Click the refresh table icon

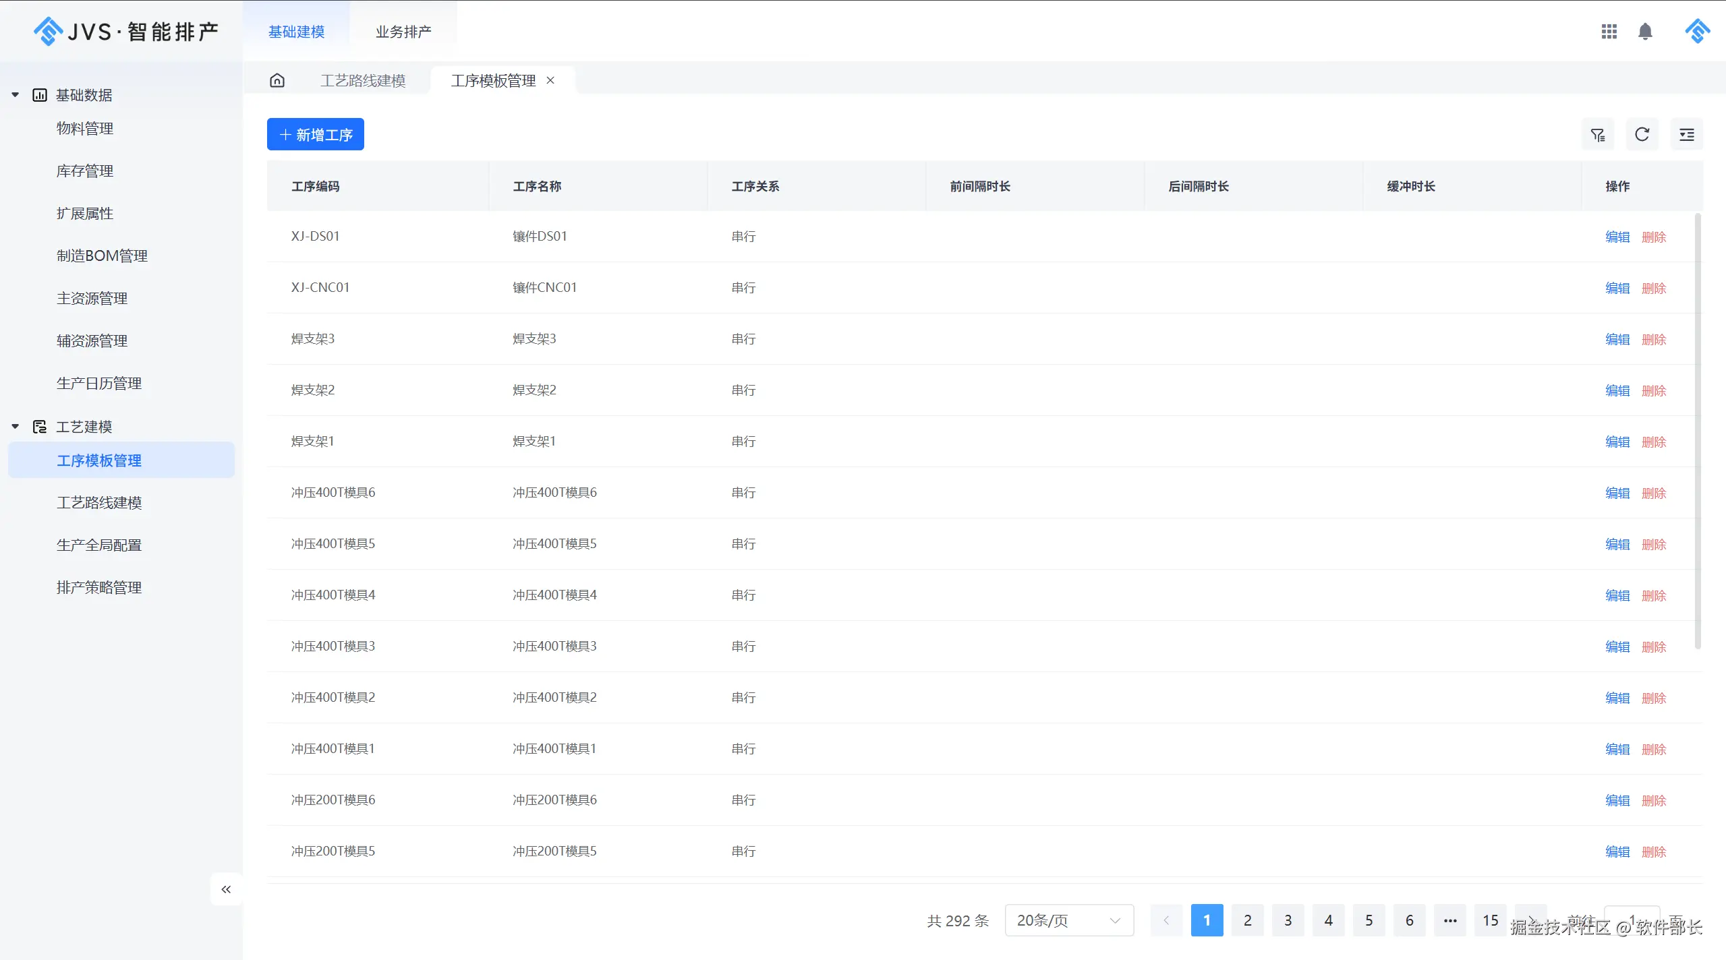click(x=1642, y=135)
